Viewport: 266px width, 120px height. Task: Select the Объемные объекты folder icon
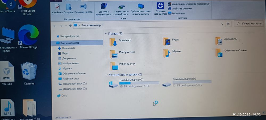click(x=219, y=53)
